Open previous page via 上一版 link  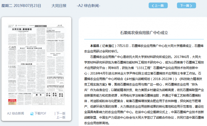61,117
